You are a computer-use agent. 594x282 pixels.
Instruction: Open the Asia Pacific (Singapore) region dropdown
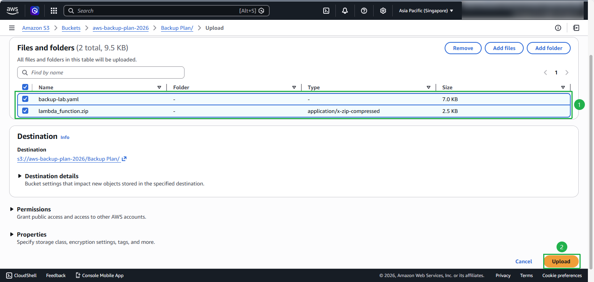426,11
